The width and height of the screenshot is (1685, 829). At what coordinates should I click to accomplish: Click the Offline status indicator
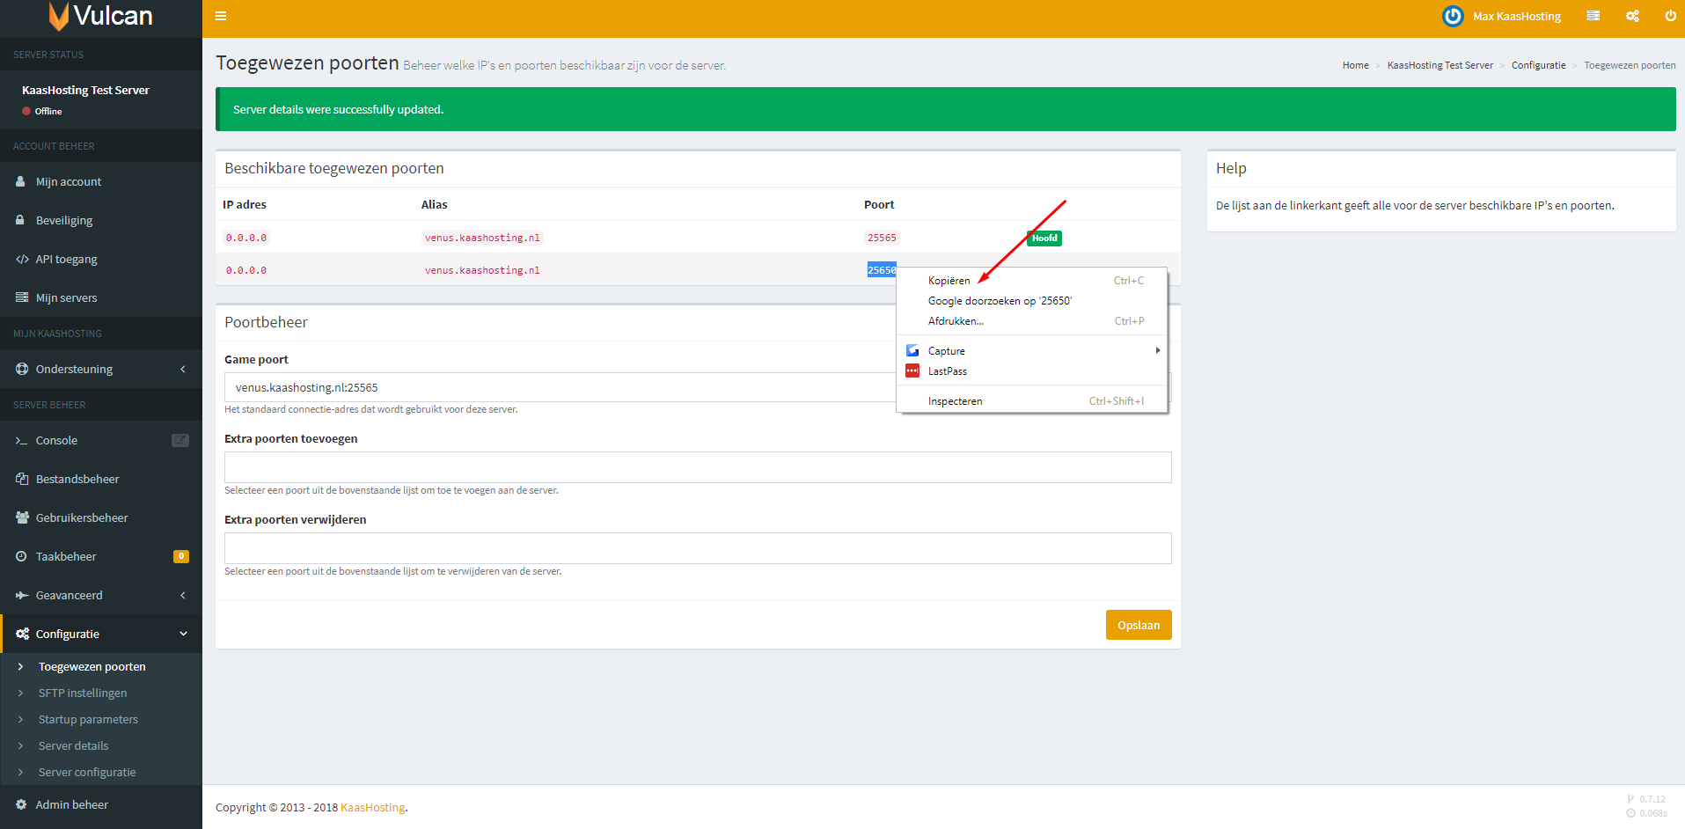tap(42, 111)
